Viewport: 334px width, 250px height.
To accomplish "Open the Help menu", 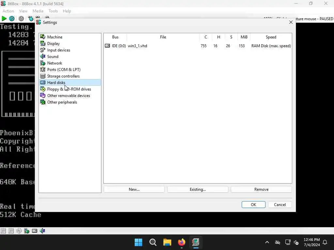I will (x=67, y=11).
